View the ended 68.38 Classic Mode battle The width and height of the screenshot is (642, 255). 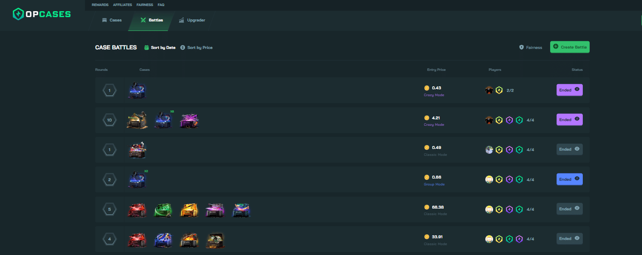[569, 209]
